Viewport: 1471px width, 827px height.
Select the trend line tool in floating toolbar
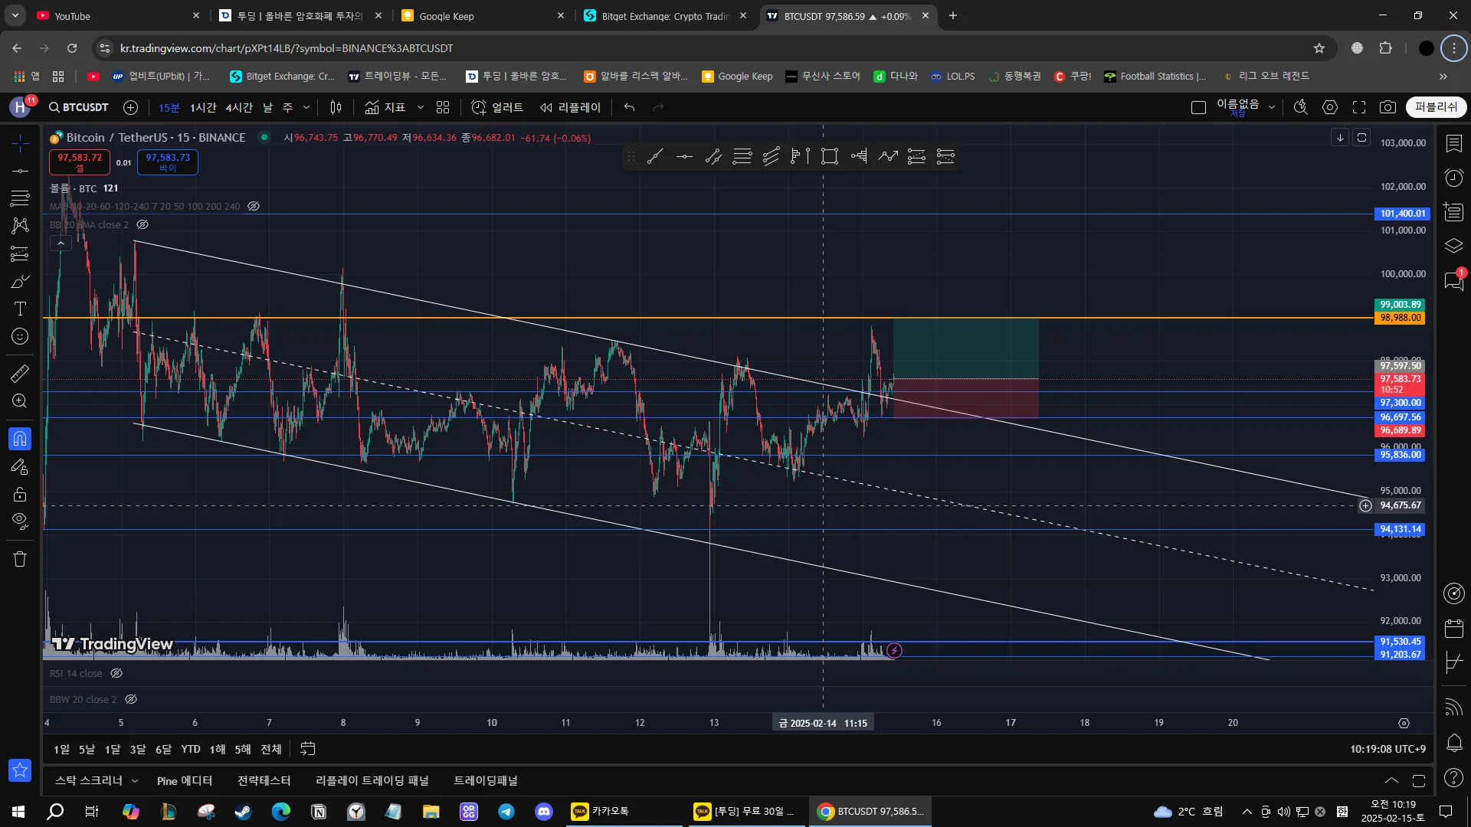(655, 157)
